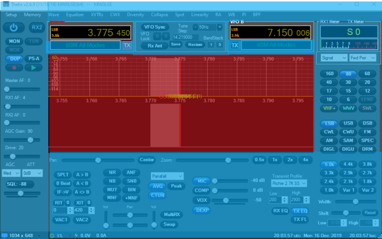The height and width of the screenshot is (239, 382).
Task: Click the A > B copy button
Action: click(x=82, y=175)
